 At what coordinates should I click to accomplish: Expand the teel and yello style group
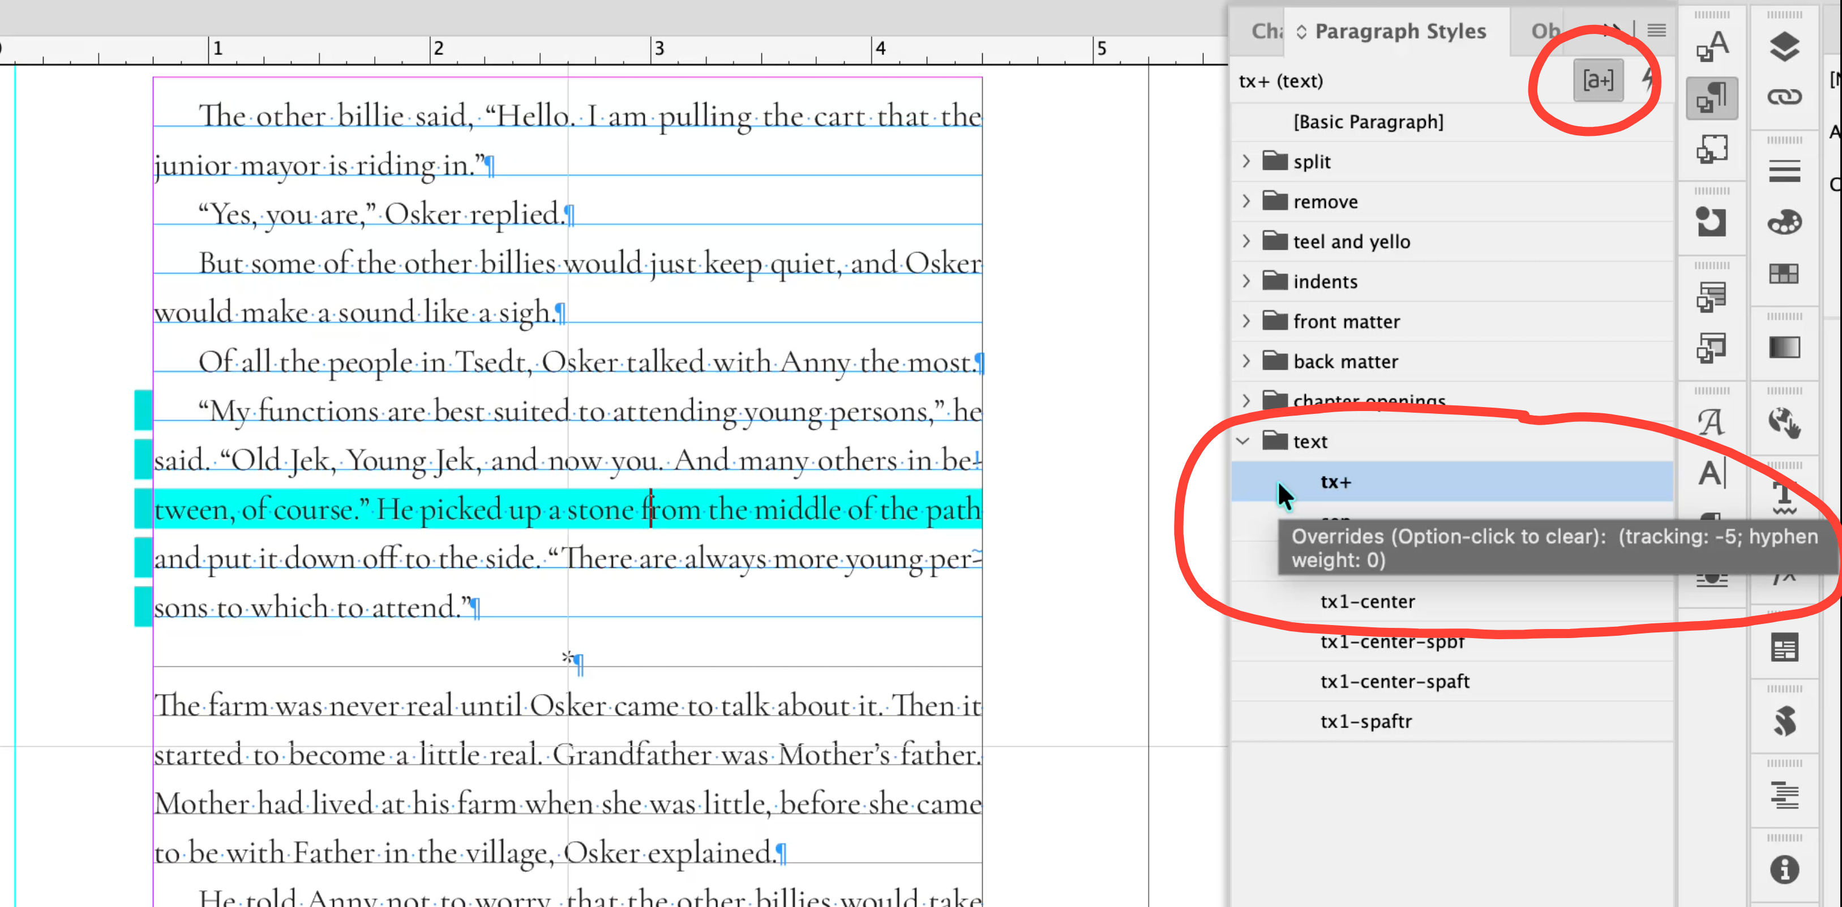1245,241
